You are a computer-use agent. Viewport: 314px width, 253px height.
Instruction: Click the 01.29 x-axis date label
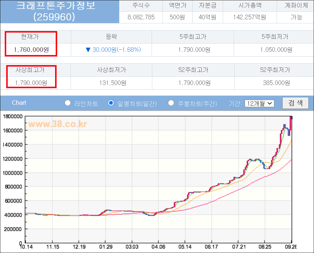pos(106,247)
